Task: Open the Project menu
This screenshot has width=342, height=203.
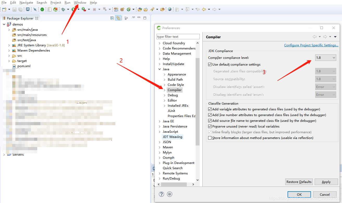Action: (x=56, y=2)
